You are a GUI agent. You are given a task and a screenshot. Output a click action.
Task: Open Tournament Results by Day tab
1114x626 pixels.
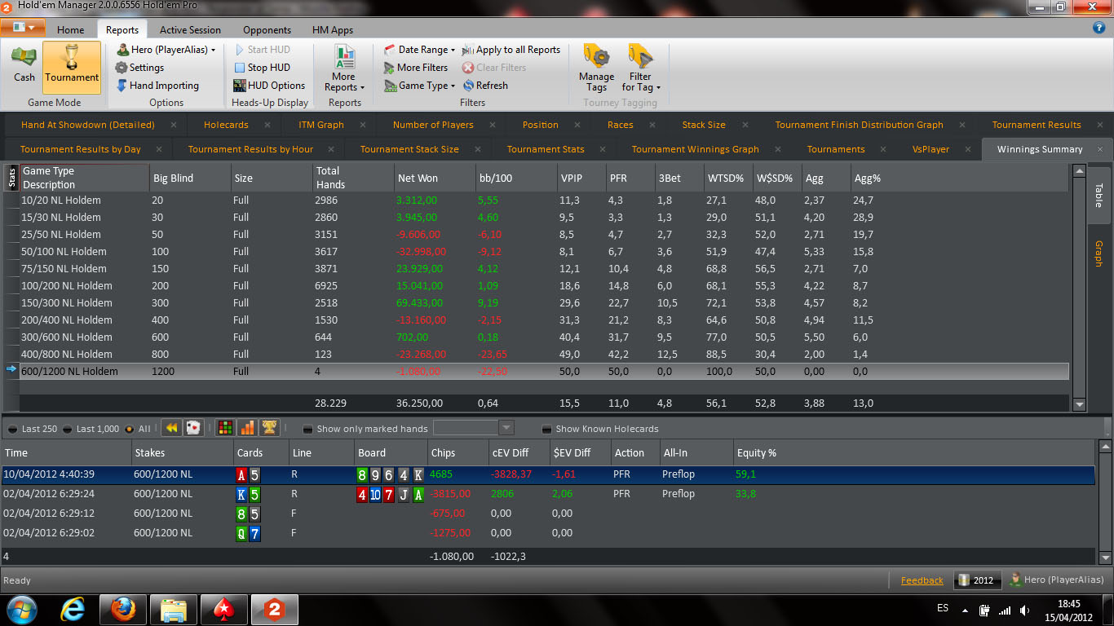pyautogui.click(x=80, y=149)
